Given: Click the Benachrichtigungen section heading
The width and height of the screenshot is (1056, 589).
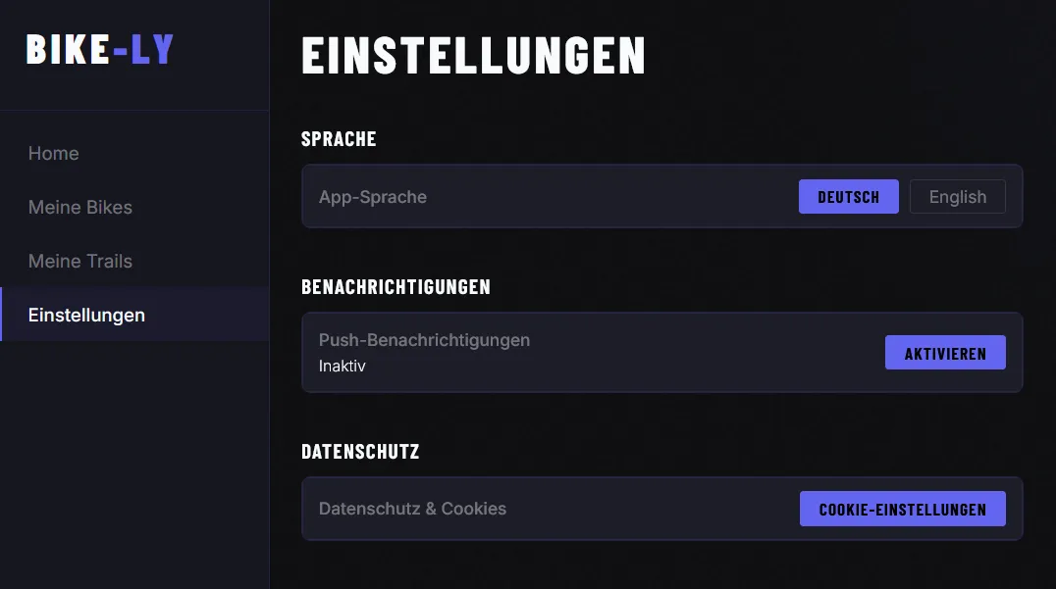Looking at the screenshot, I should point(396,287).
